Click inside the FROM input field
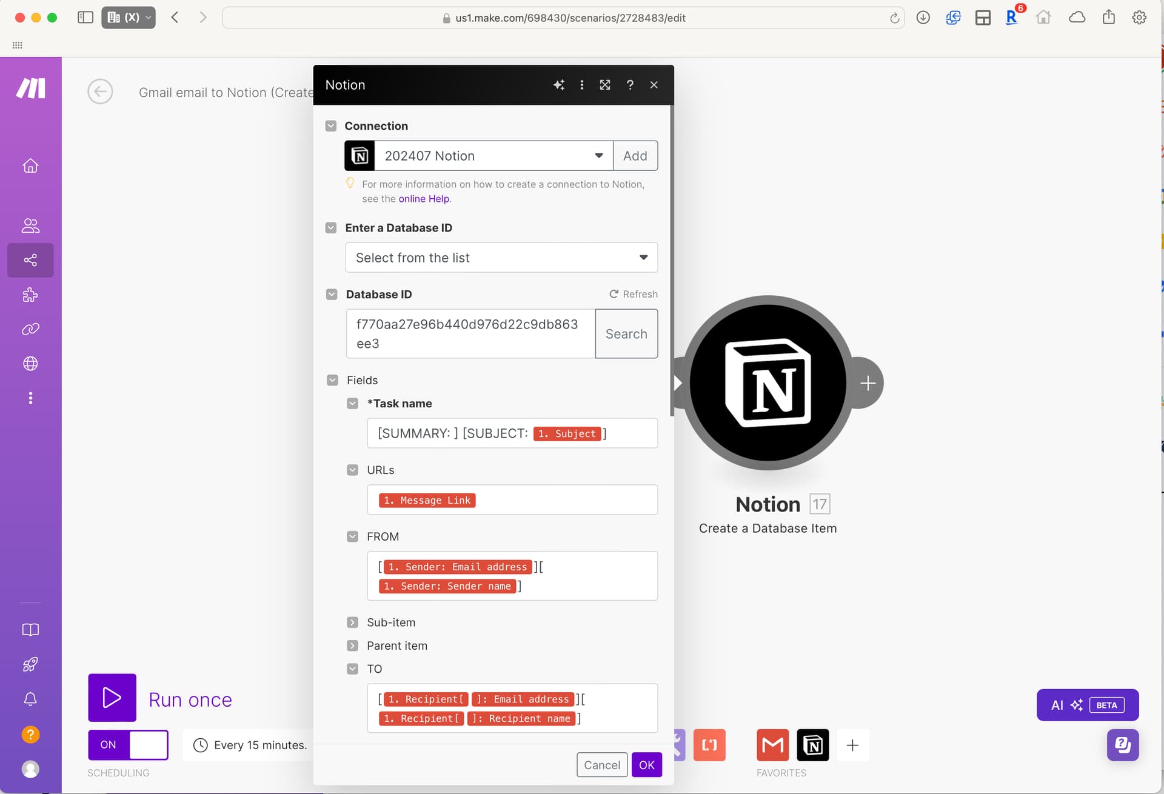Screen dimensions: 1164x794 point(512,576)
